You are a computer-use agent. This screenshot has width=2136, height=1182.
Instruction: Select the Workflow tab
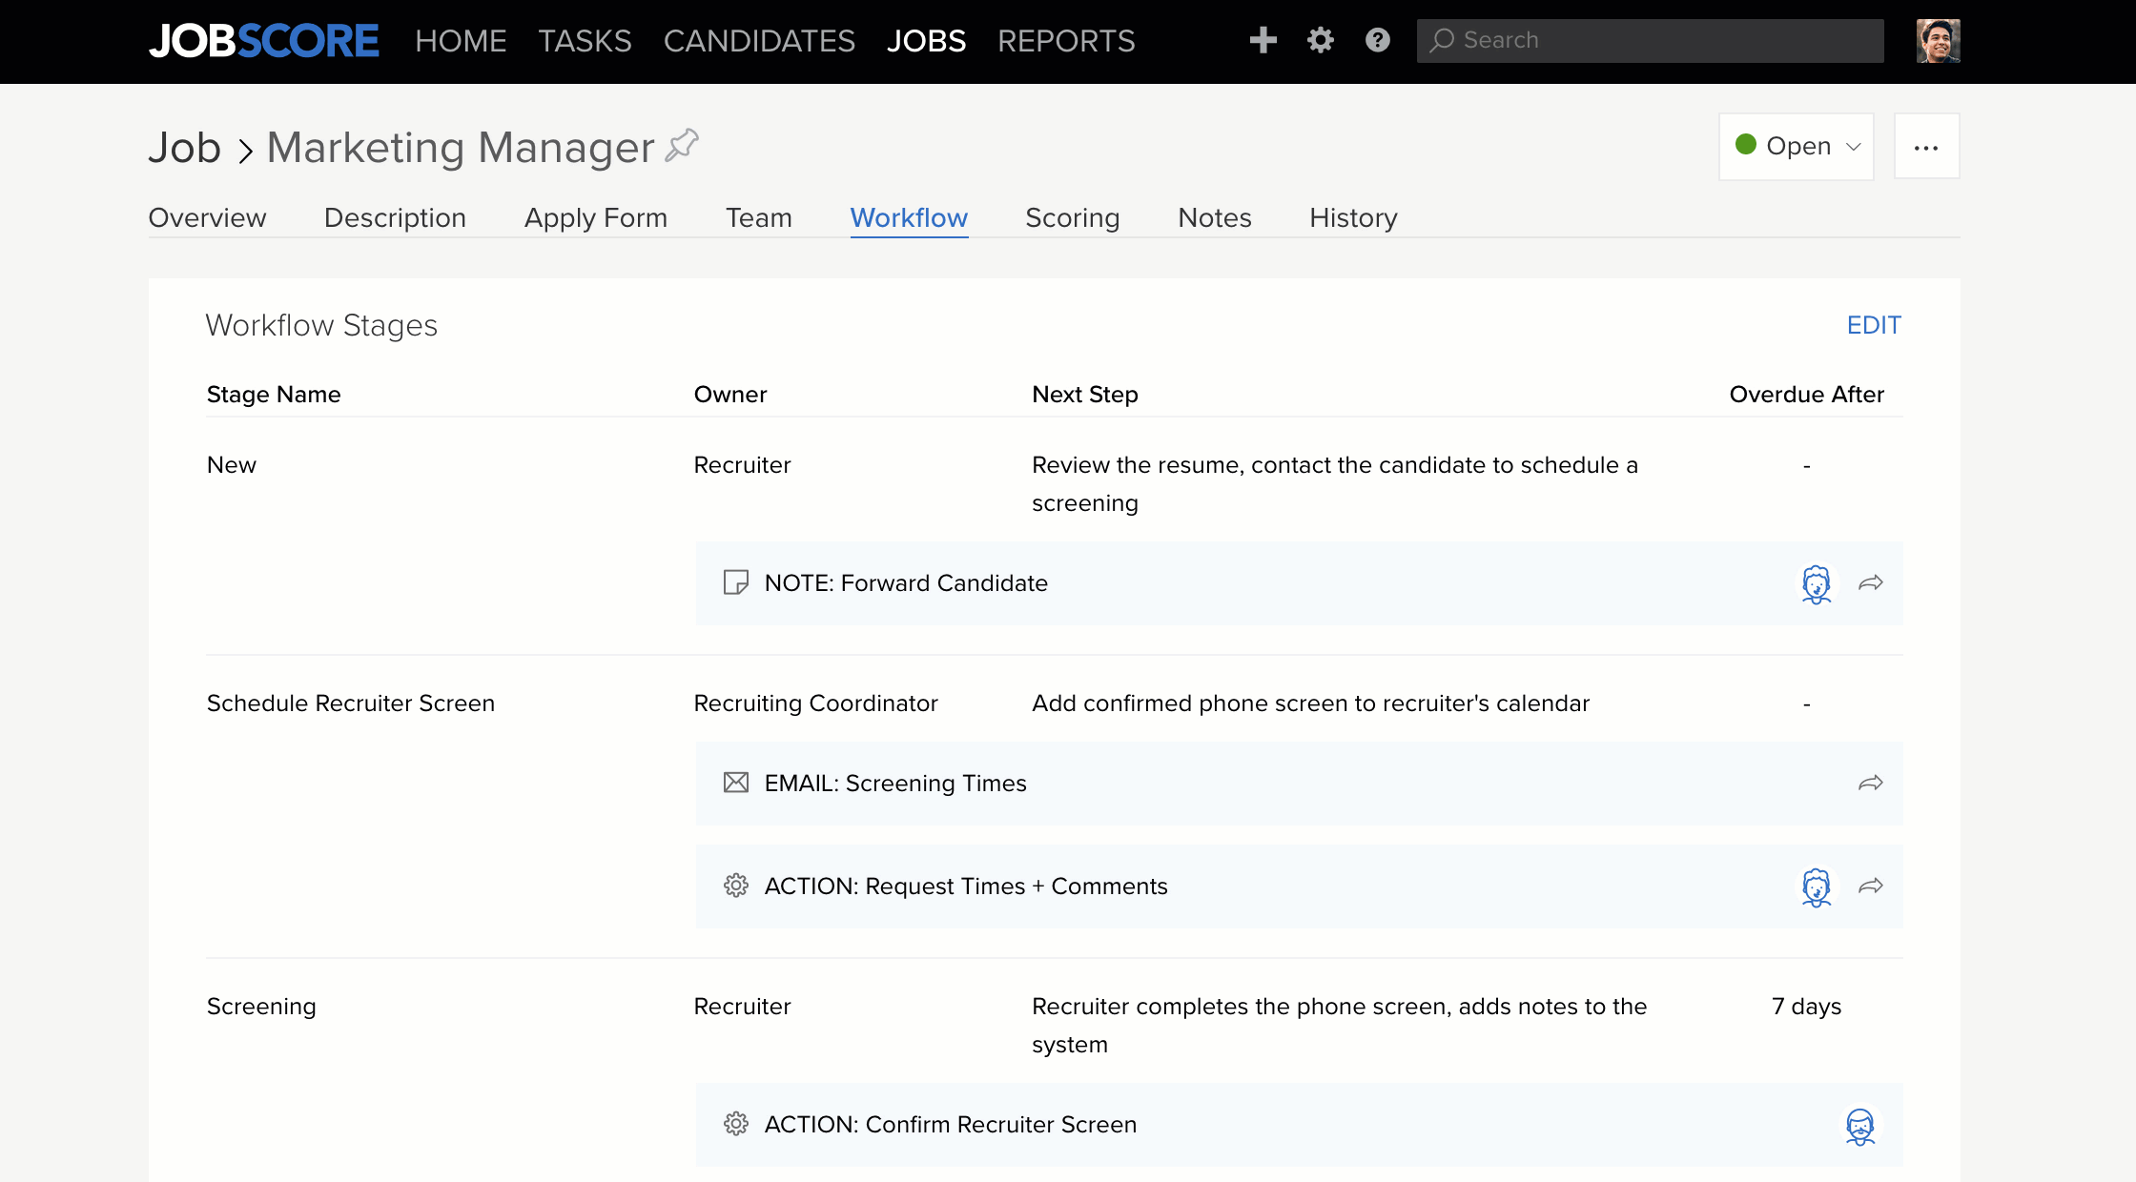[x=909, y=217]
